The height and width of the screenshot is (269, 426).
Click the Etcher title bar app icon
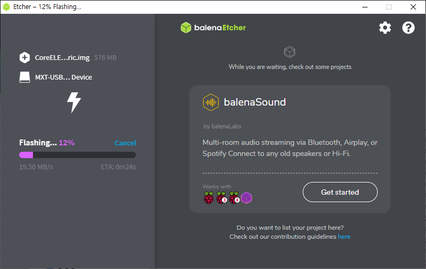pos(6,7)
